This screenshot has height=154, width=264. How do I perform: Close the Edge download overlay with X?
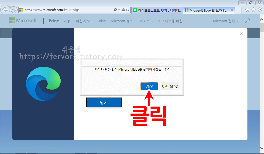pyautogui.click(x=241, y=34)
